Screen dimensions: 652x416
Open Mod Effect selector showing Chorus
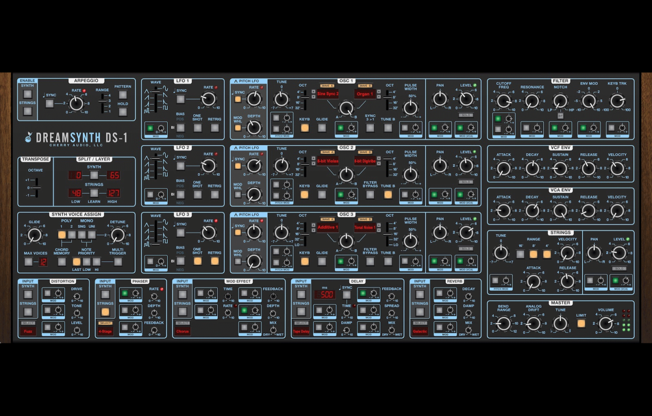183,331
